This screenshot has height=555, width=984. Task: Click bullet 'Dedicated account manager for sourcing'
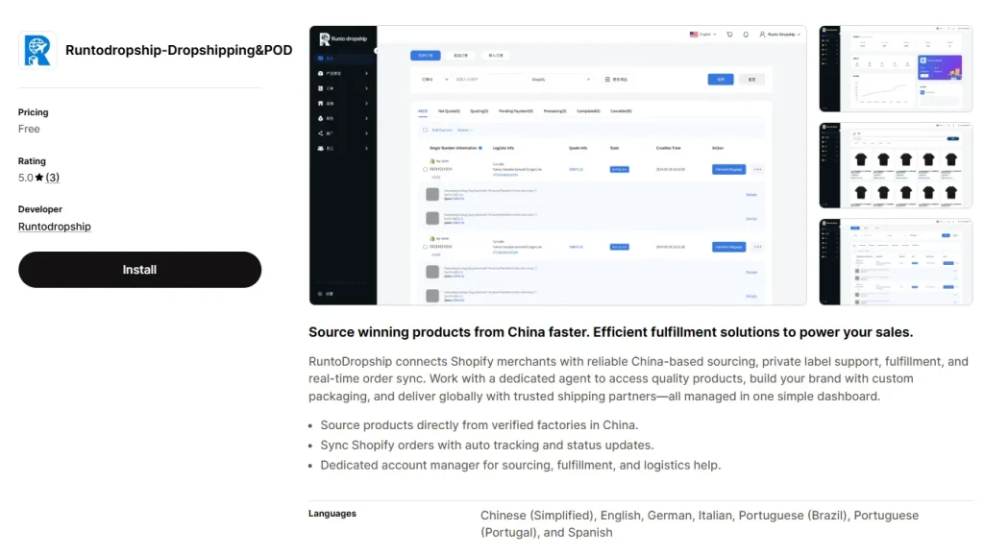pos(520,466)
